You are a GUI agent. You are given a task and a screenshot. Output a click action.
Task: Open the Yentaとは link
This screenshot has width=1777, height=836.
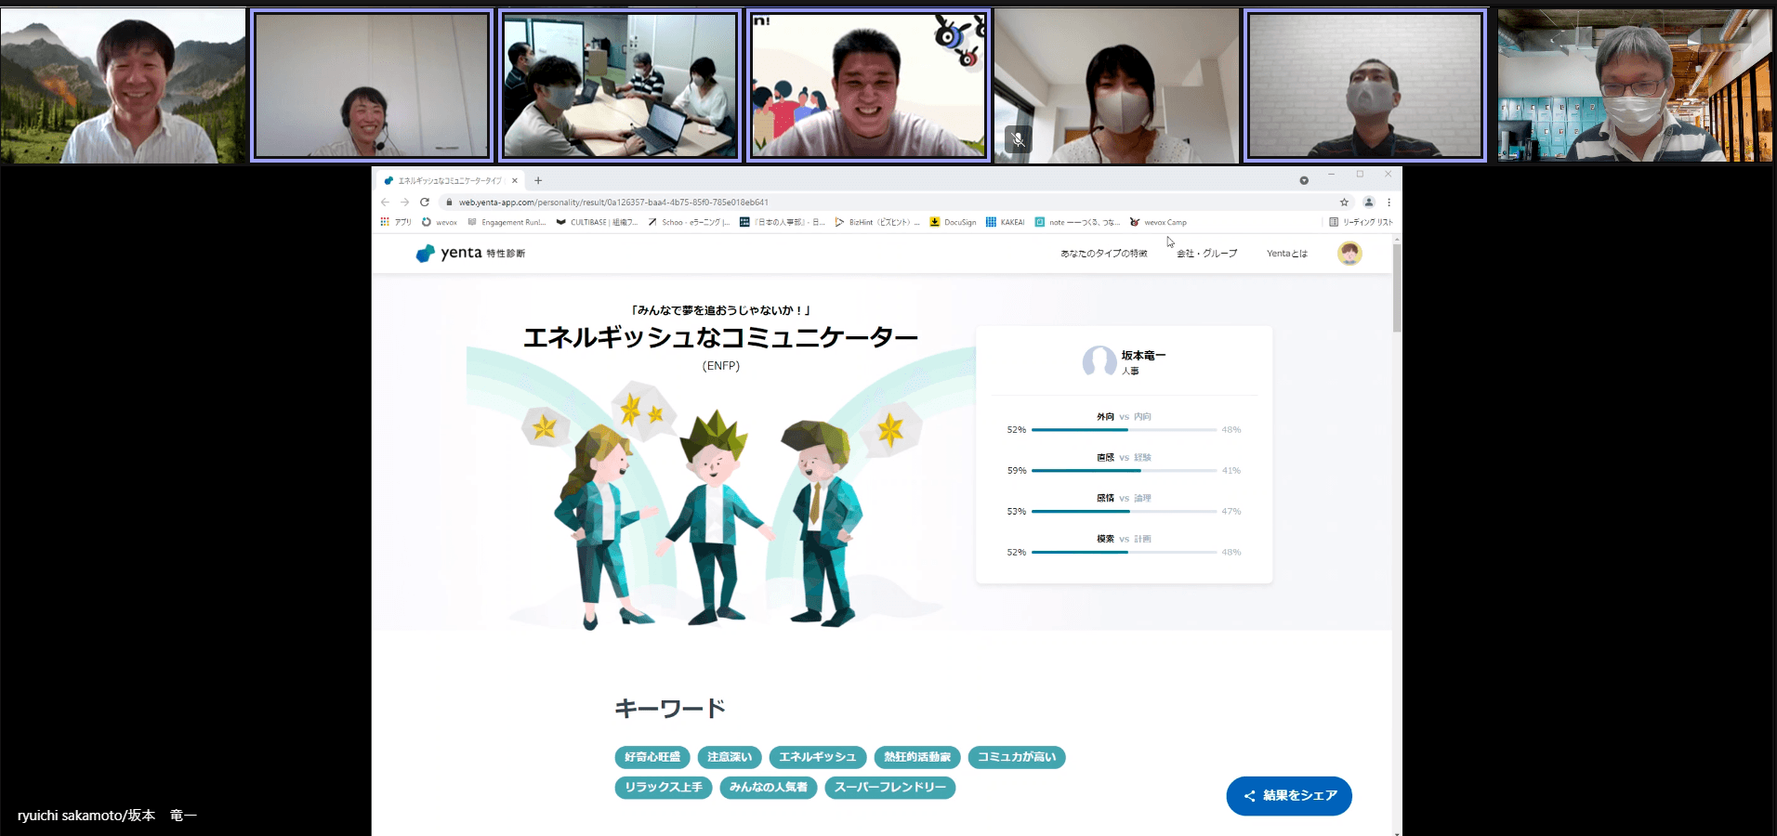(x=1286, y=254)
